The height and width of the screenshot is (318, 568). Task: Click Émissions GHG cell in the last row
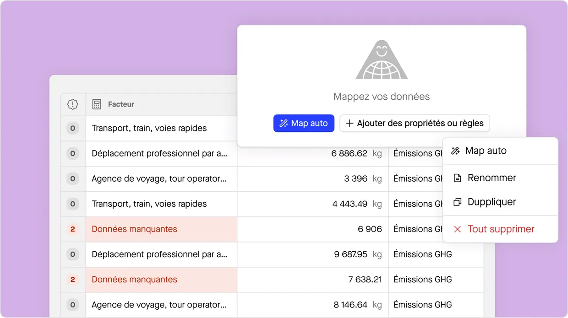[x=422, y=305]
